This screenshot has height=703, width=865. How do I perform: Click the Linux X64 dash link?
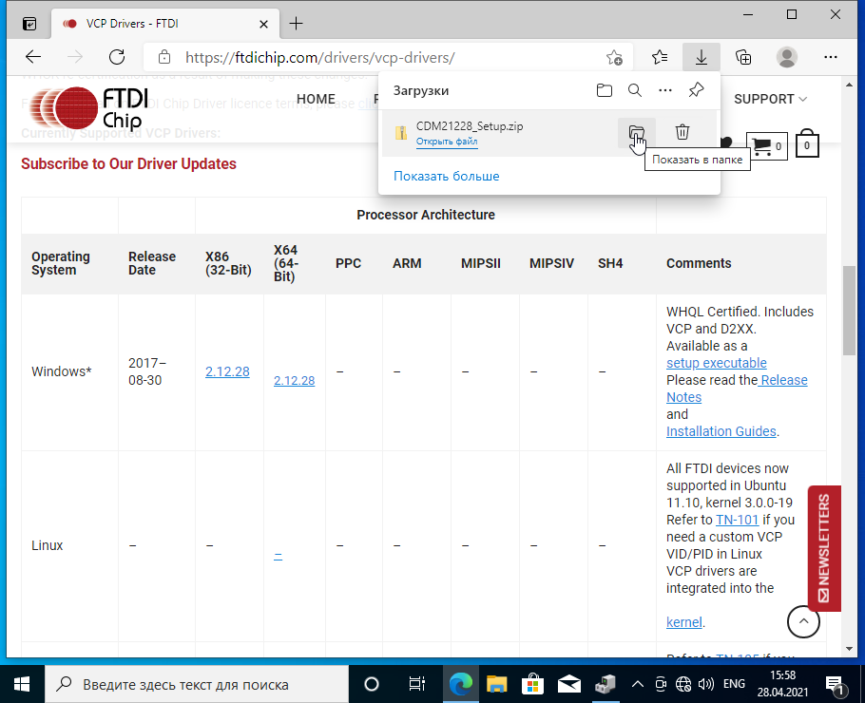click(x=278, y=555)
